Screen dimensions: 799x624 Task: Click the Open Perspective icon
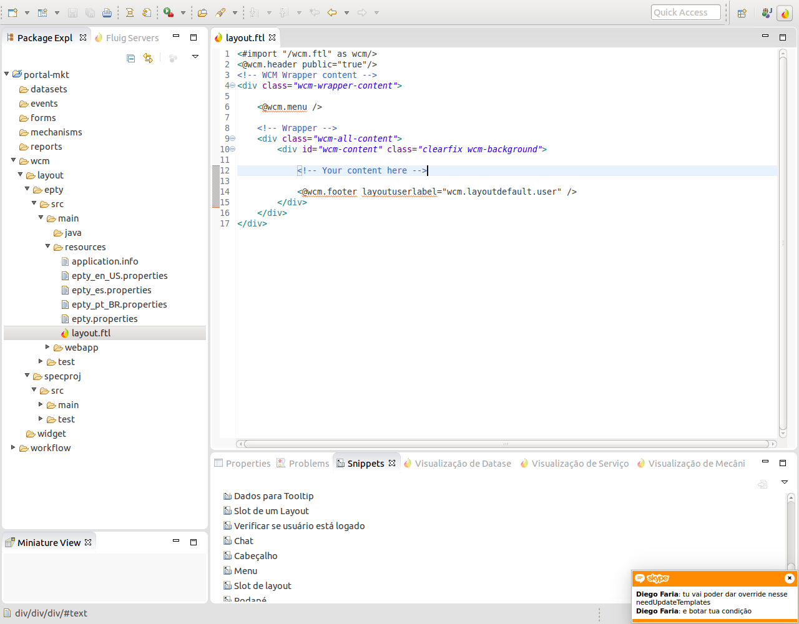pyautogui.click(x=742, y=12)
